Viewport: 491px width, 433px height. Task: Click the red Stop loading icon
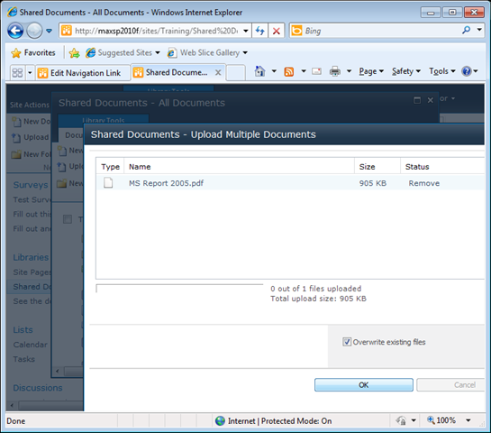277,31
